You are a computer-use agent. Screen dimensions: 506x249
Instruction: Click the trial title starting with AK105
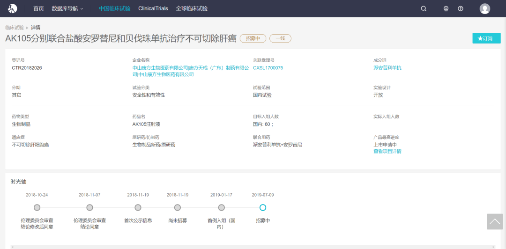(x=121, y=38)
